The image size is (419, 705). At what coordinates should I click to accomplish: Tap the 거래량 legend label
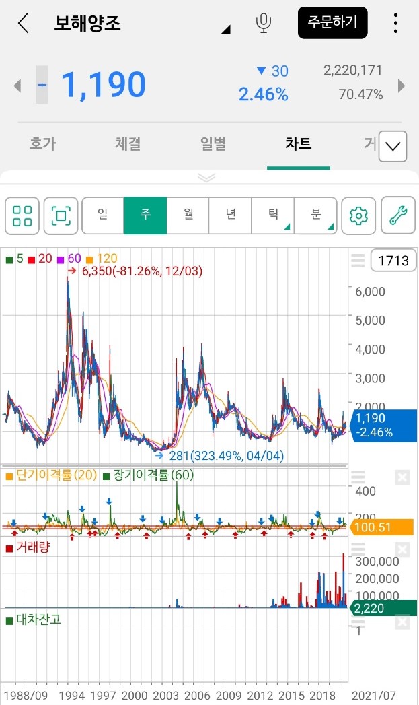pos(28,547)
